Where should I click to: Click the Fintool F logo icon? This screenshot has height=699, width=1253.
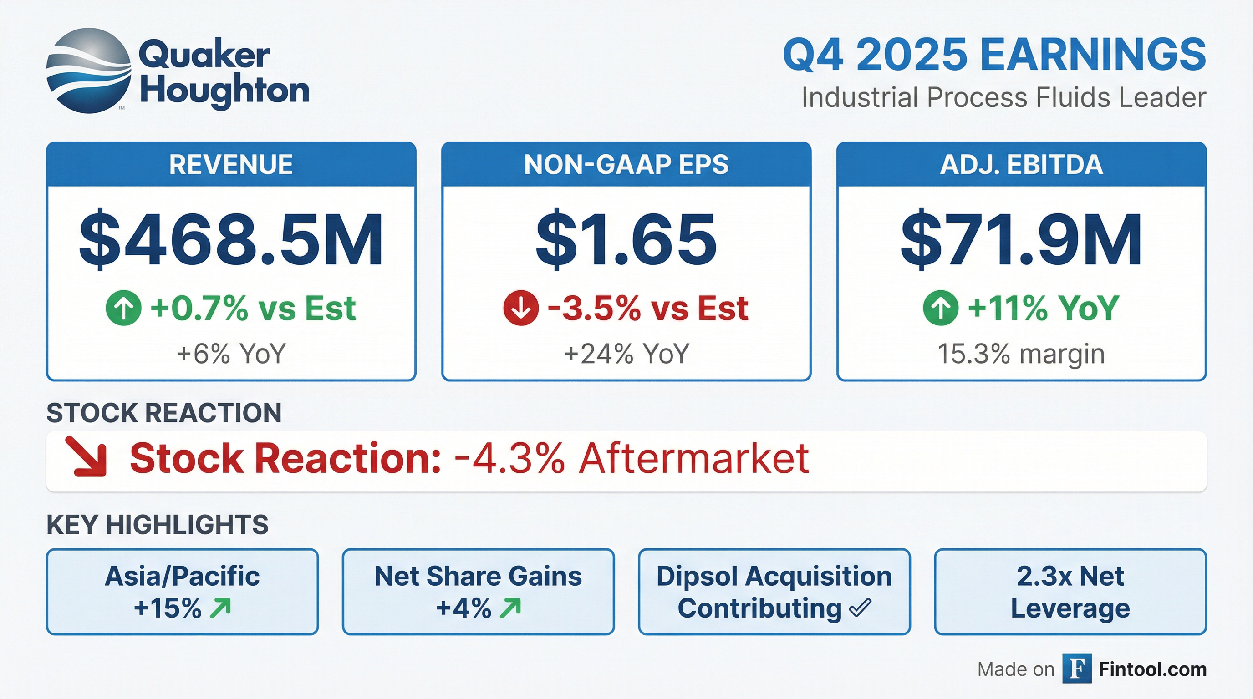[1077, 669]
